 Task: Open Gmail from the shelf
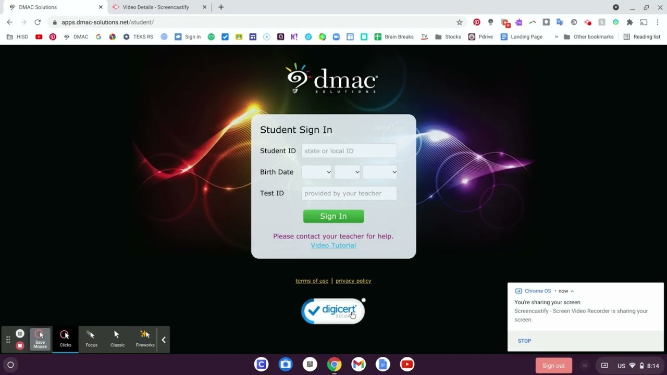[x=359, y=365]
